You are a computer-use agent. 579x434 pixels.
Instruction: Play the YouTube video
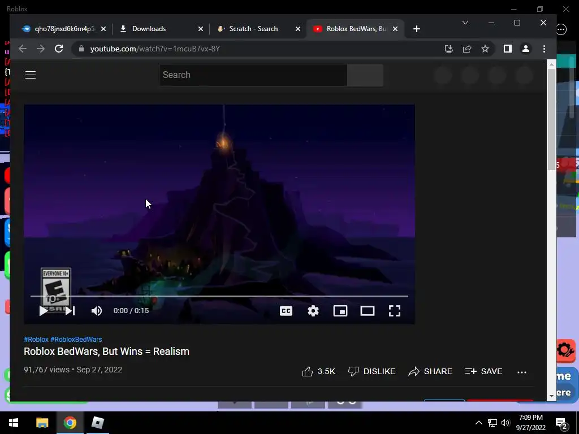tap(43, 311)
